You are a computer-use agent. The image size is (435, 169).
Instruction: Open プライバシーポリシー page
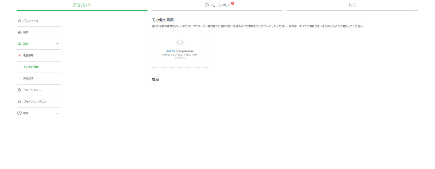coord(36,101)
